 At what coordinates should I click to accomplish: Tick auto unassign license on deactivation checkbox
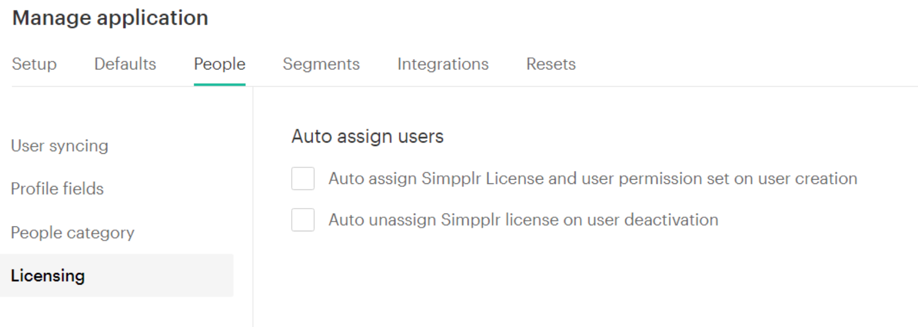(303, 220)
